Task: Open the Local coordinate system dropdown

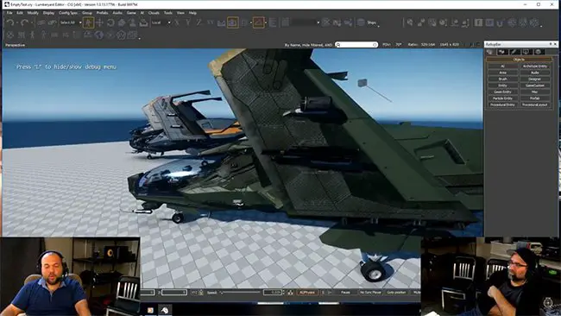Action: click(x=161, y=22)
